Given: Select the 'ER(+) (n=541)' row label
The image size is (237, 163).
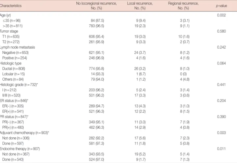Looking at the screenshot, I should tap(13, 111).
